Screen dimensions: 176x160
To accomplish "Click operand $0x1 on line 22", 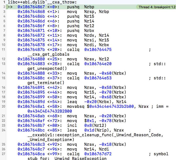I will (89, 121).
